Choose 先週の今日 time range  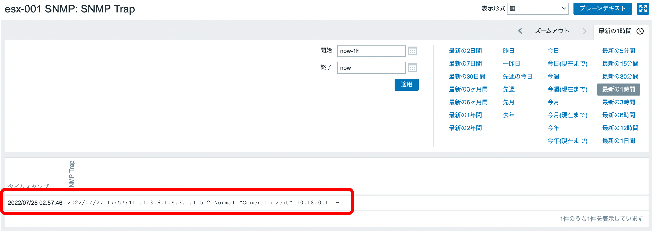(517, 76)
